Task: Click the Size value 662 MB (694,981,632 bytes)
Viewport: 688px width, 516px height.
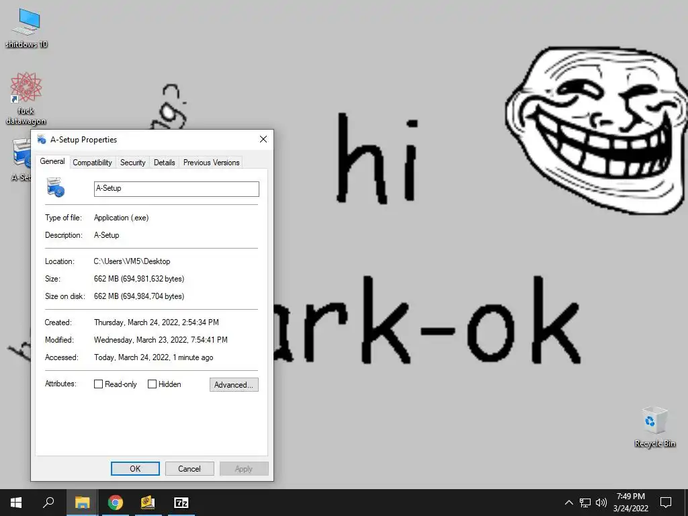Action: click(139, 279)
